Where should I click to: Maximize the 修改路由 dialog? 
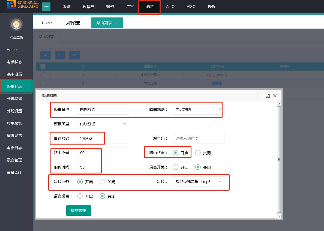(x=268, y=96)
